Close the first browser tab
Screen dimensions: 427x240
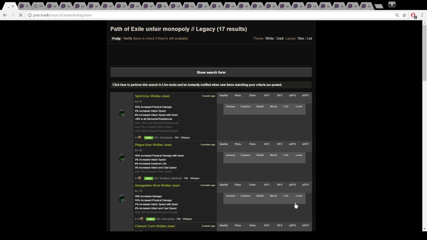click(13, 6)
